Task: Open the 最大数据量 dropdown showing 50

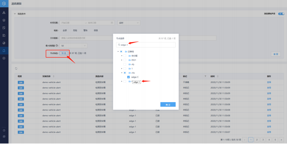Action: click(73, 46)
